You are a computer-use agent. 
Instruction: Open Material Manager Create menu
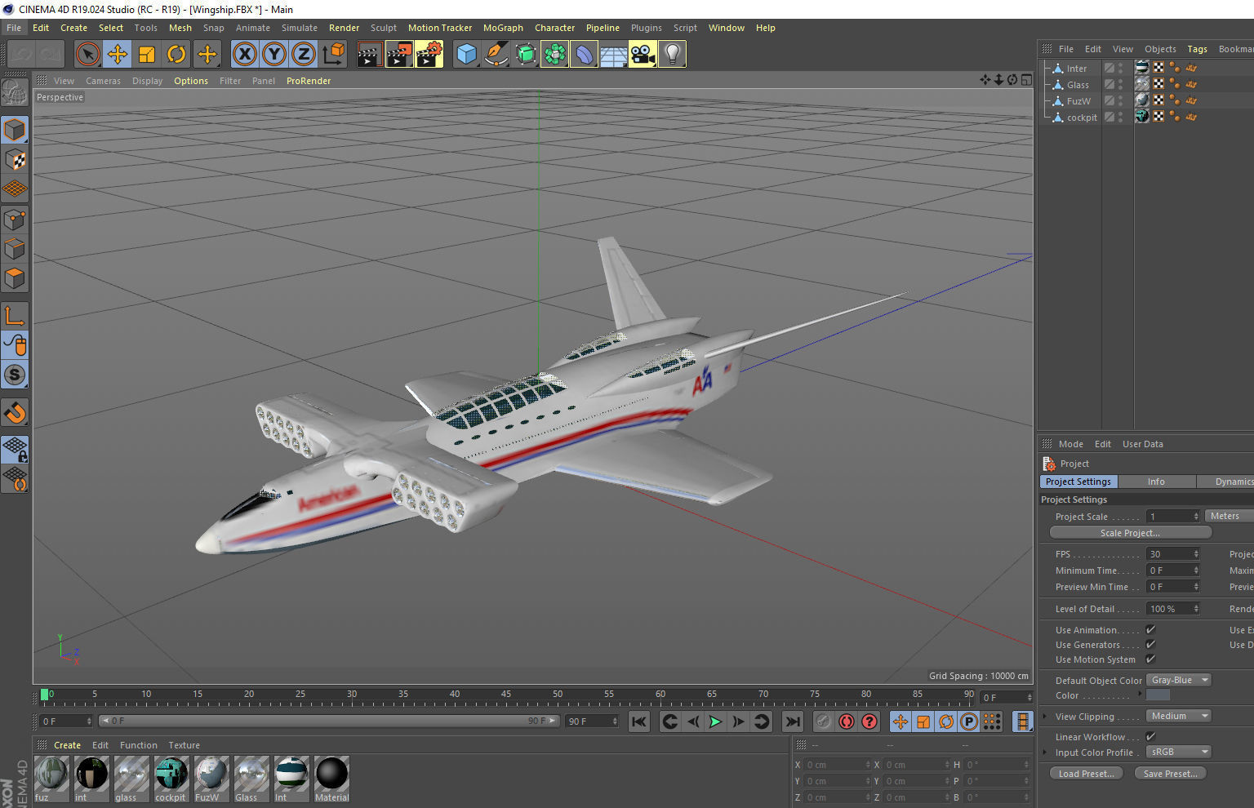point(67,745)
